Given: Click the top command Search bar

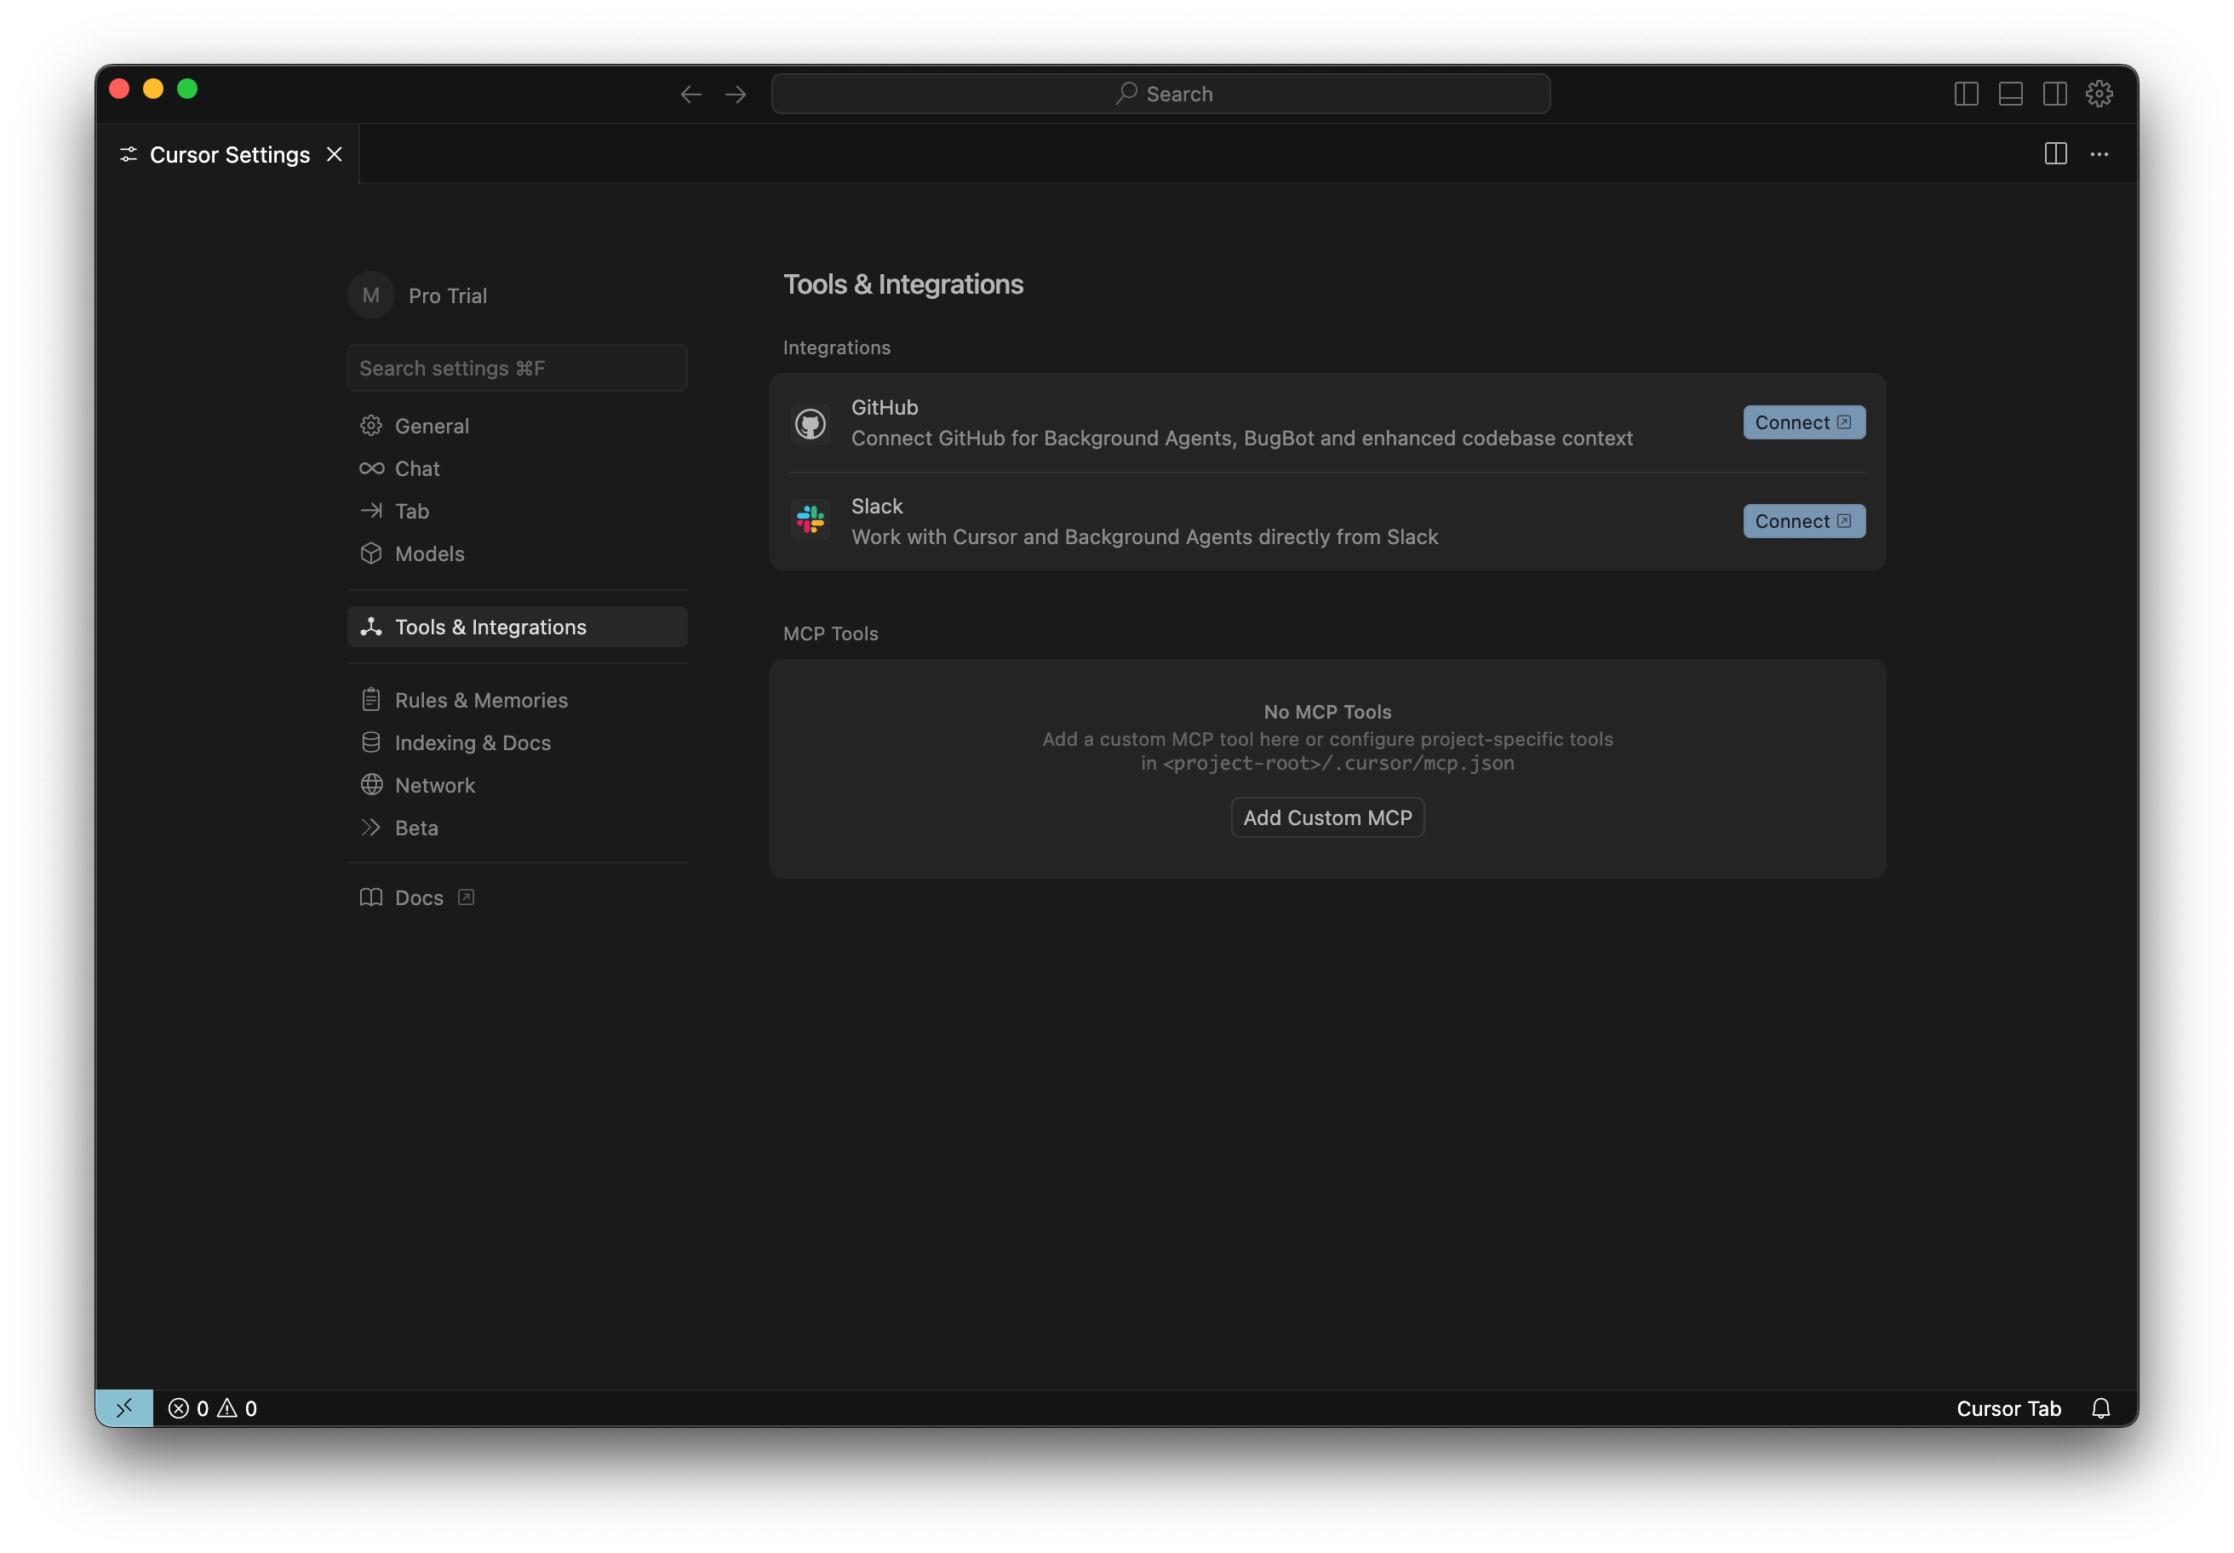Looking at the screenshot, I should 1160,95.
